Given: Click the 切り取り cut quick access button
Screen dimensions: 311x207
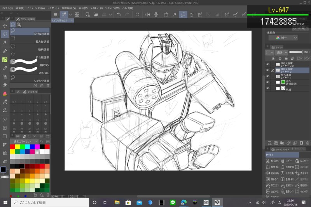Looking at the screenshot, I should pyautogui.click(x=271, y=160).
